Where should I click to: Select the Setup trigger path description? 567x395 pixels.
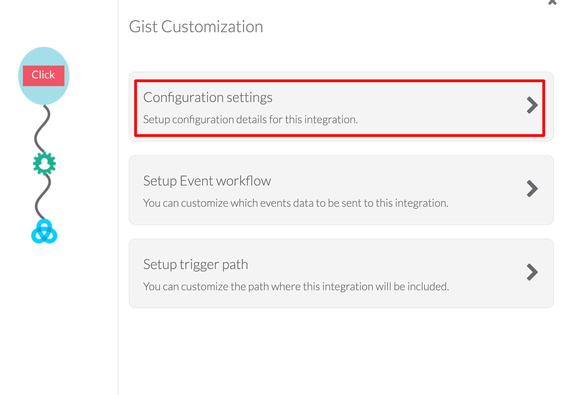[296, 286]
